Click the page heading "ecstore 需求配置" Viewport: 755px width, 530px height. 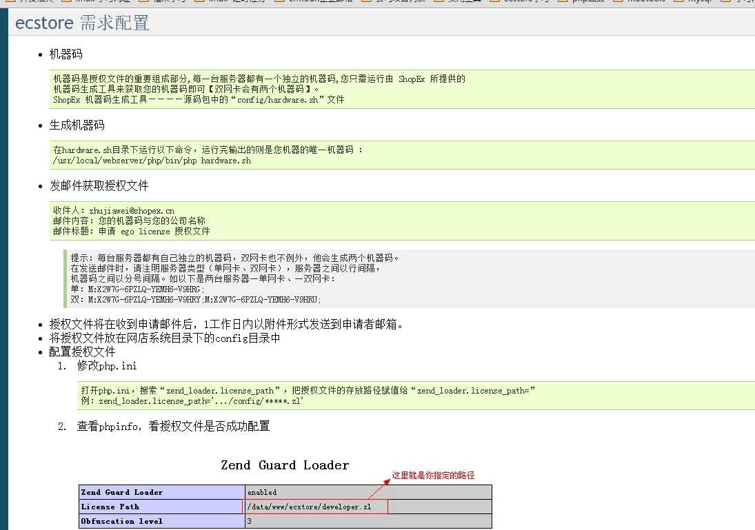[x=82, y=23]
